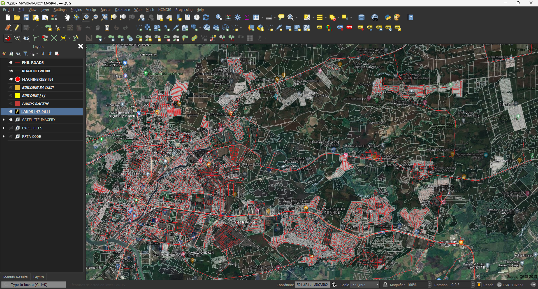The width and height of the screenshot is (538, 289).
Task: Close the Layers panel with the X
Action: point(81,46)
